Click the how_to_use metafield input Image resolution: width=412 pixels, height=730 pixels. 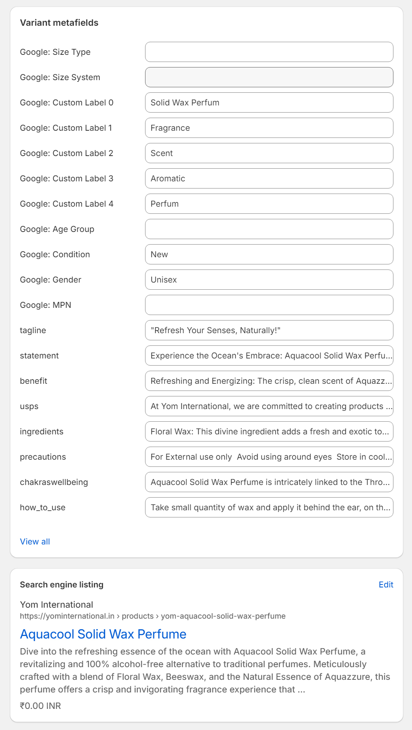269,507
